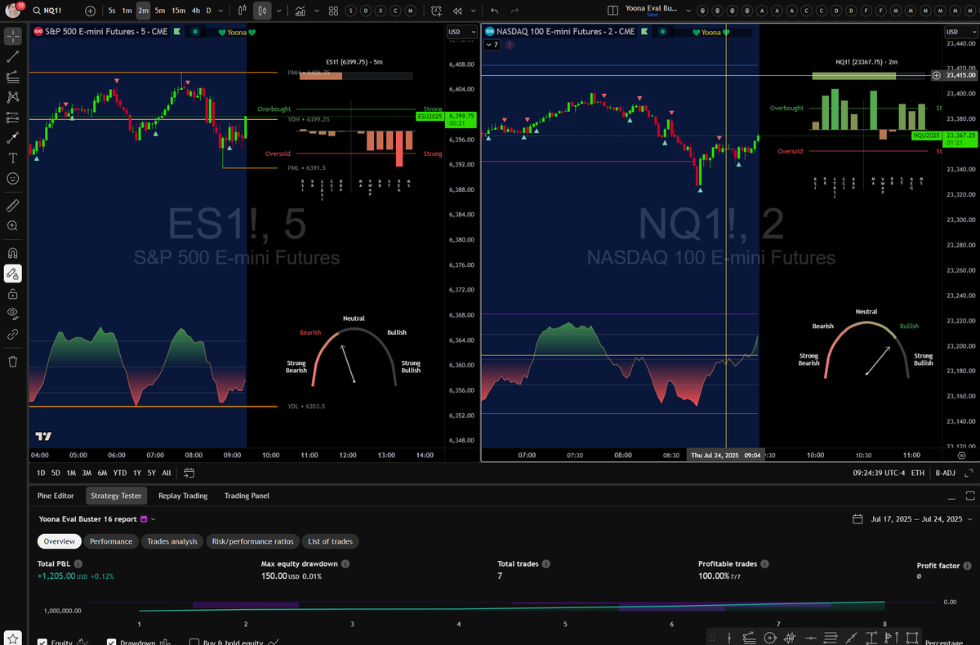Toggle stay in drawing mode
The image size is (980, 645).
point(13,273)
